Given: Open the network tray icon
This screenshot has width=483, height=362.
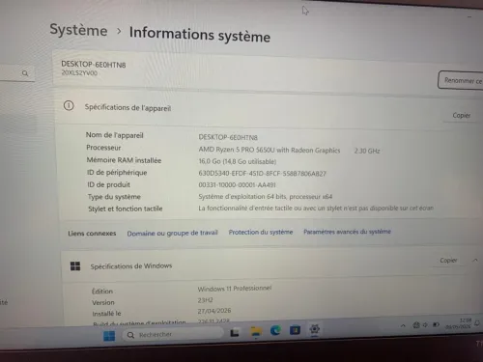Looking at the screenshot, I should pyautogui.click(x=416, y=325).
